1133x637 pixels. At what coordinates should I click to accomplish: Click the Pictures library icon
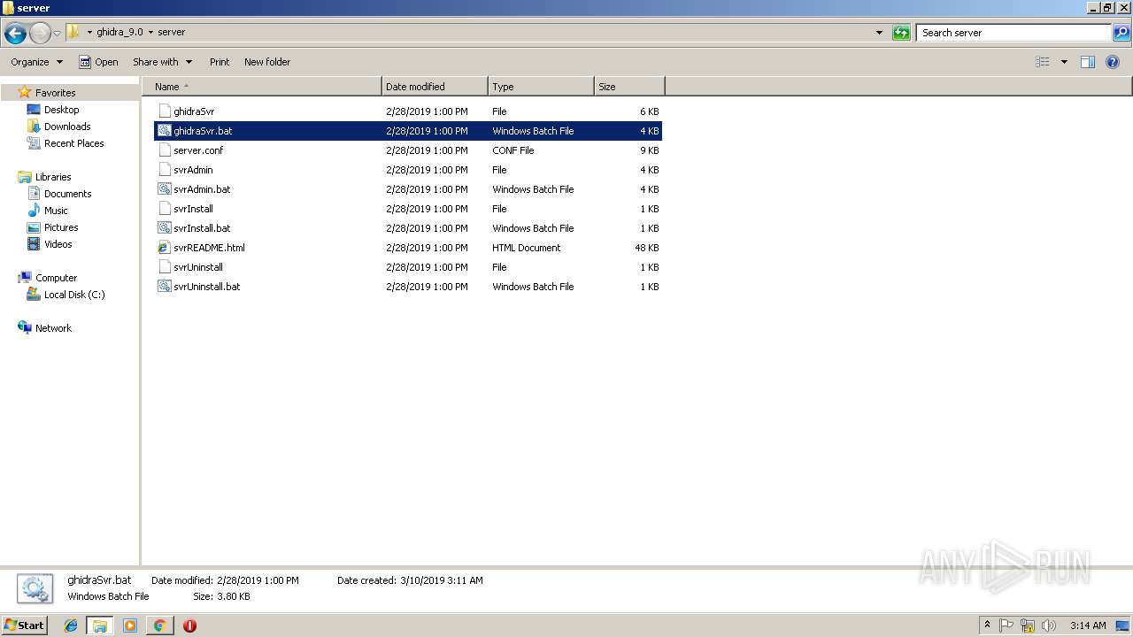tap(34, 227)
